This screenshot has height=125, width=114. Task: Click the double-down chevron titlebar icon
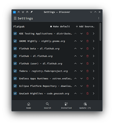pyautogui.click(x=23, y=12)
